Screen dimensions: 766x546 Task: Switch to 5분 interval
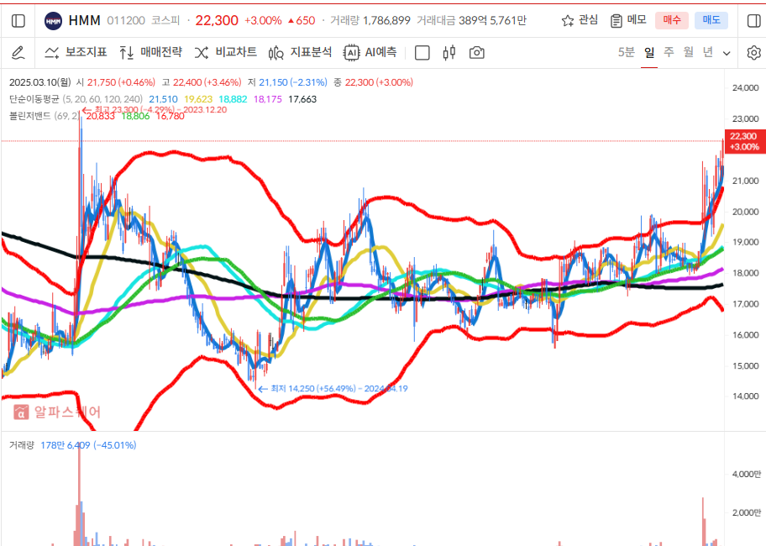tap(626, 52)
